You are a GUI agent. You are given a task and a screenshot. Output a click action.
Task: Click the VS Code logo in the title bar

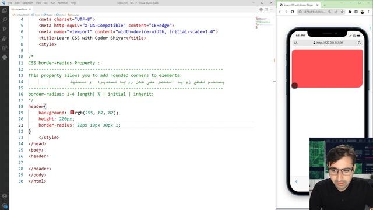3,3
